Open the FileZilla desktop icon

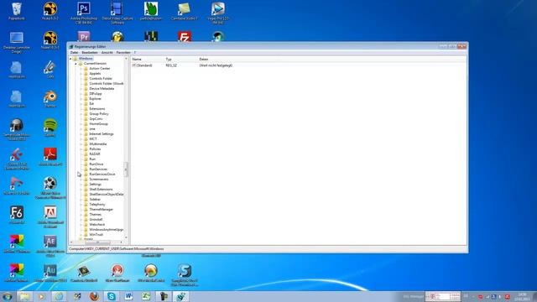tap(185, 36)
